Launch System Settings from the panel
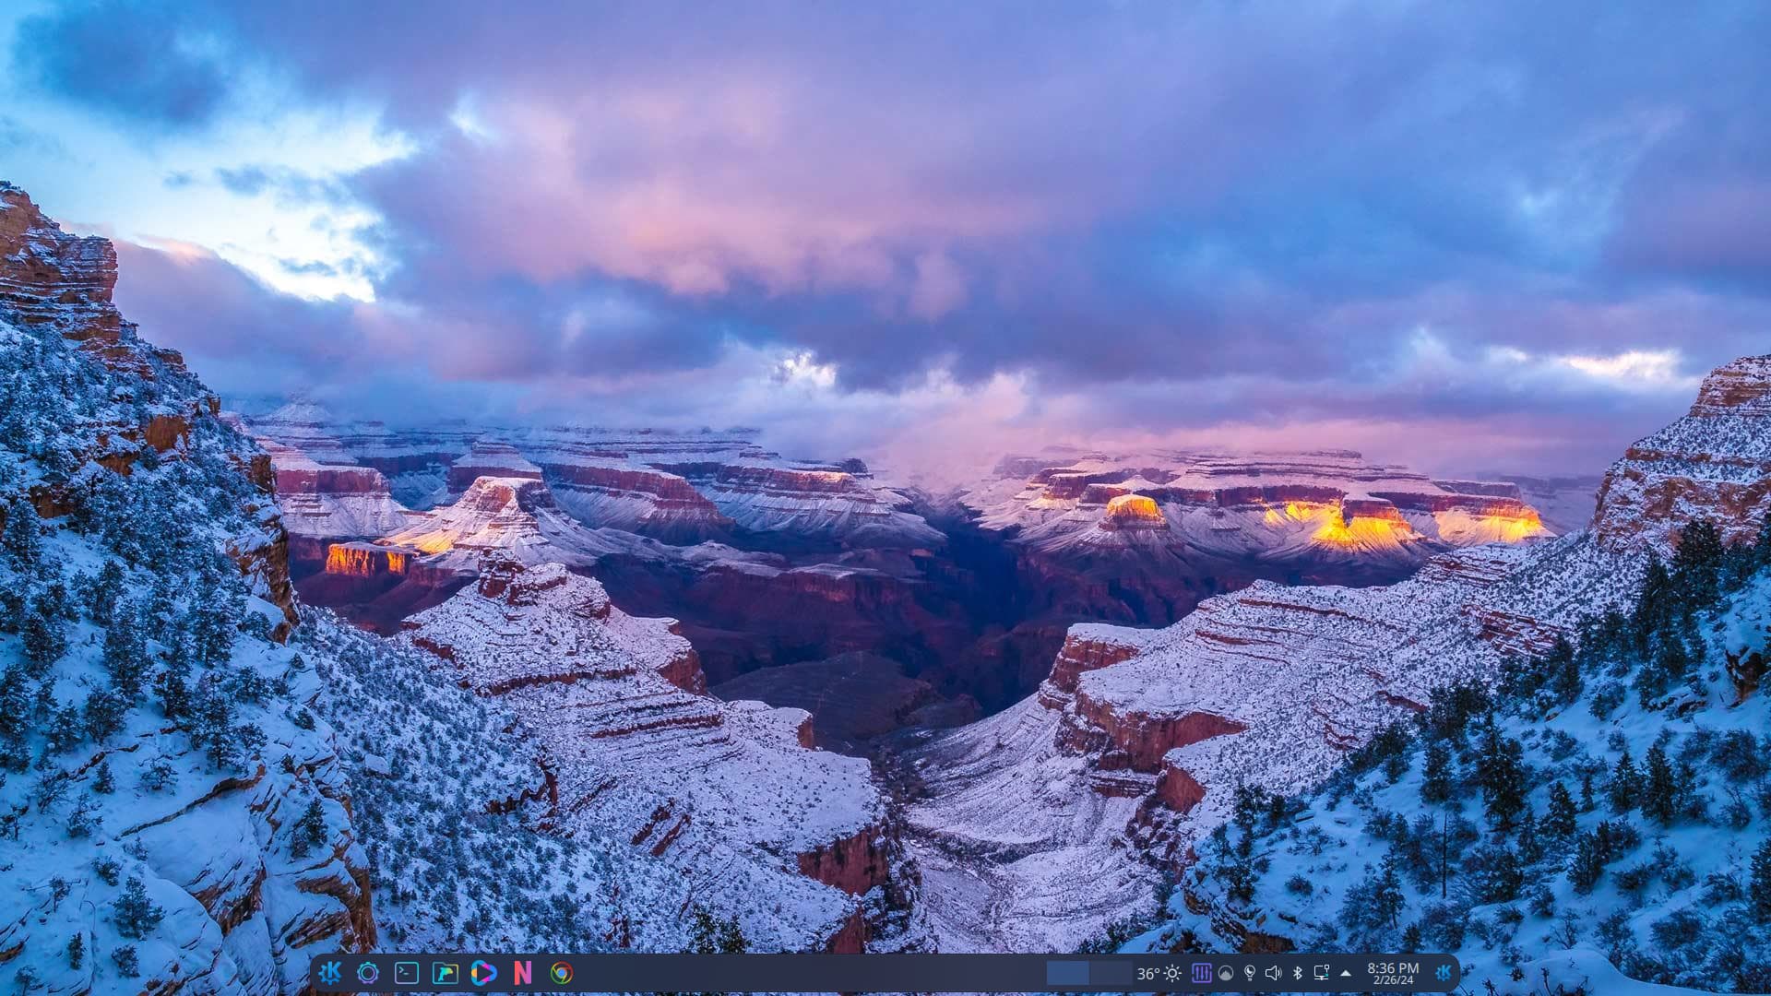Viewport: 1771px width, 996px height. click(368, 972)
